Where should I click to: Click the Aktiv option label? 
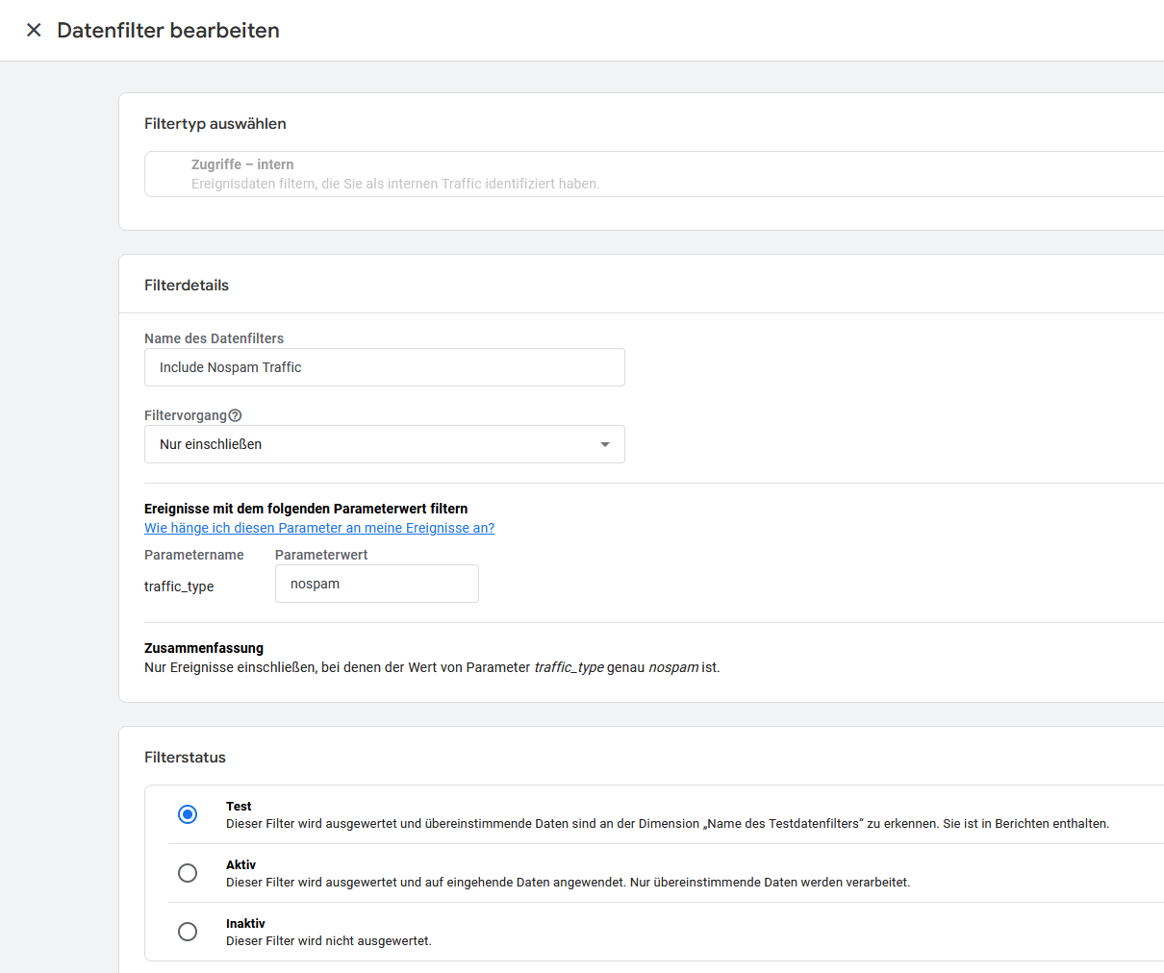point(240,864)
